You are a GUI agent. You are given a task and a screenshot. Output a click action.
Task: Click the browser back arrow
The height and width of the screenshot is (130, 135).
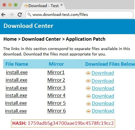pos(3,15)
